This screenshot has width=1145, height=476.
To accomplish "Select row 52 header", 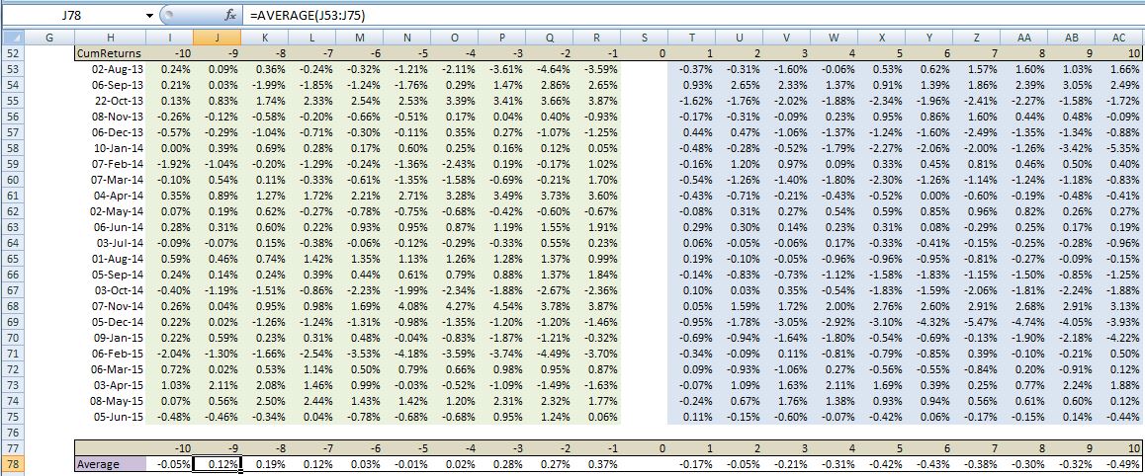I will click(x=11, y=52).
